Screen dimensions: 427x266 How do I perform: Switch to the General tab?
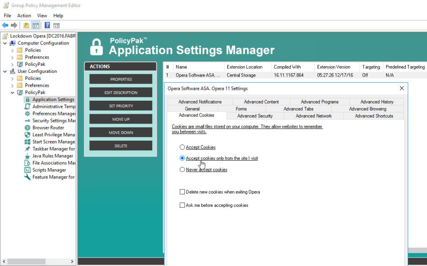(192, 109)
